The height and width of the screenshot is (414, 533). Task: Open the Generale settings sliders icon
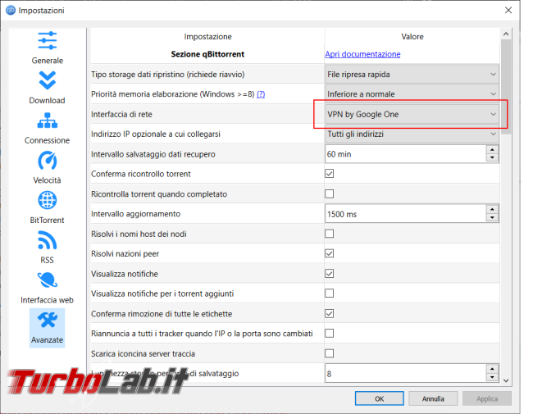(x=48, y=40)
